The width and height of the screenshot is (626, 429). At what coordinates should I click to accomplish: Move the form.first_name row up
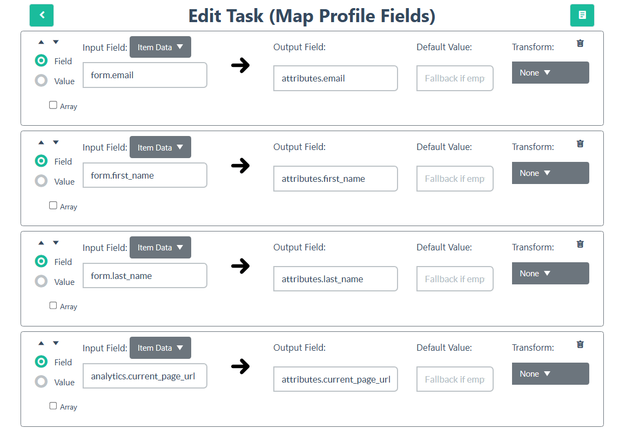coord(41,142)
